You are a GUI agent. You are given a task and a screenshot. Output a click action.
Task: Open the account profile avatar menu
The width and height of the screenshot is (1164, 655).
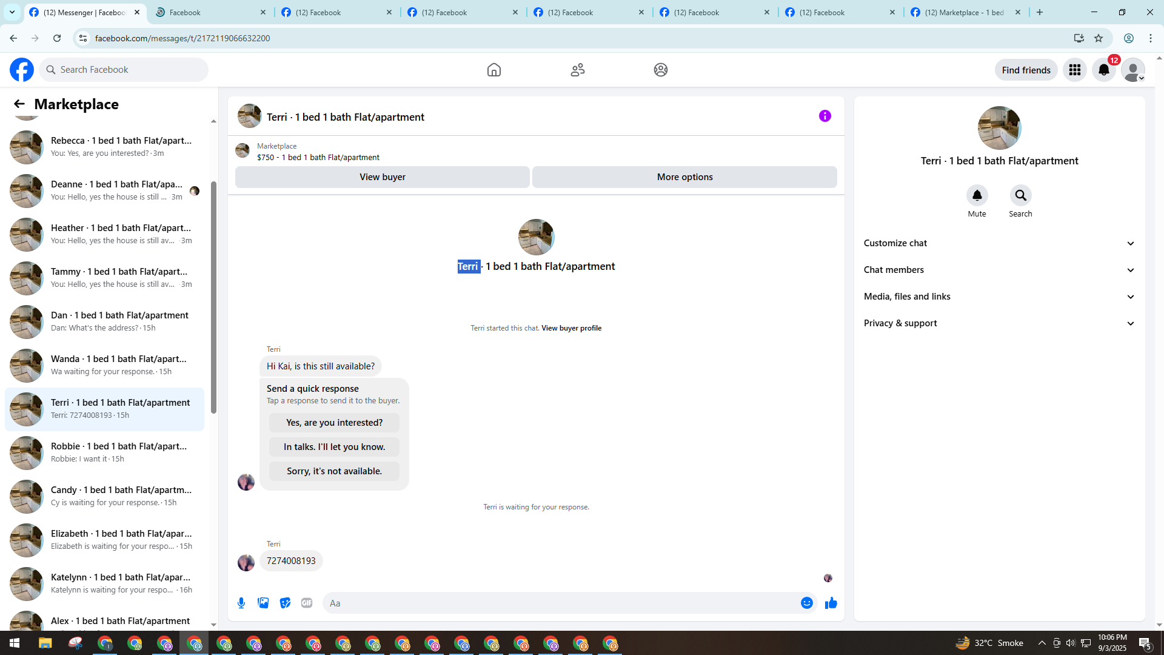coord(1133,70)
